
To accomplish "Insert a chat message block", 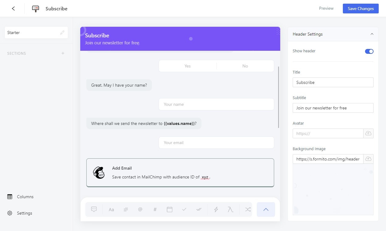I will click(x=94, y=209).
